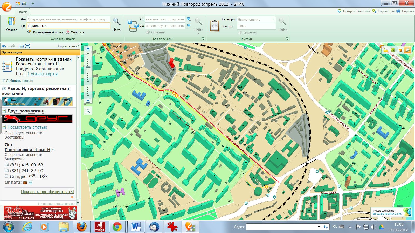Open the Каталог catalog
This screenshot has width=415, height=233.
11,25
